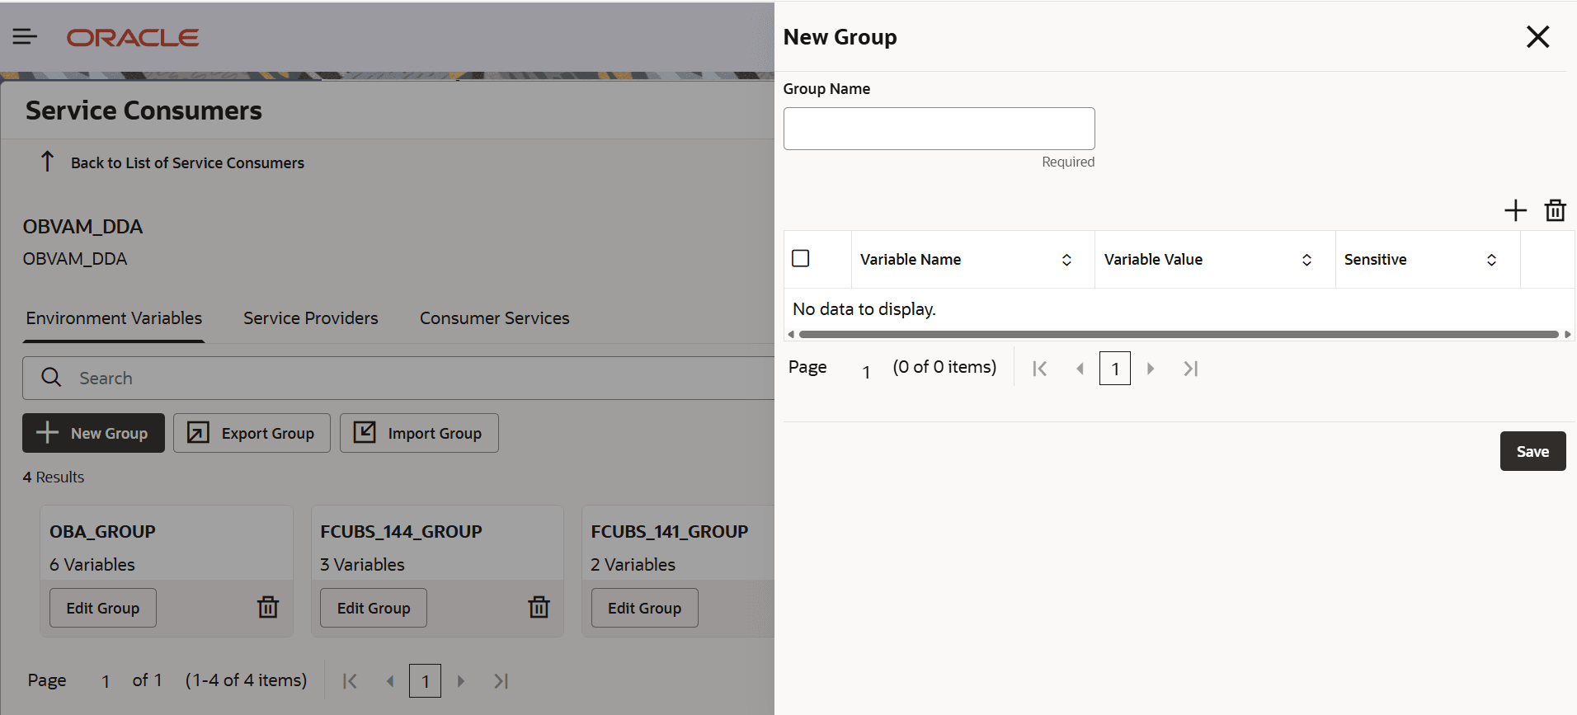Go to previous page in New Group table

(1080, 369)
